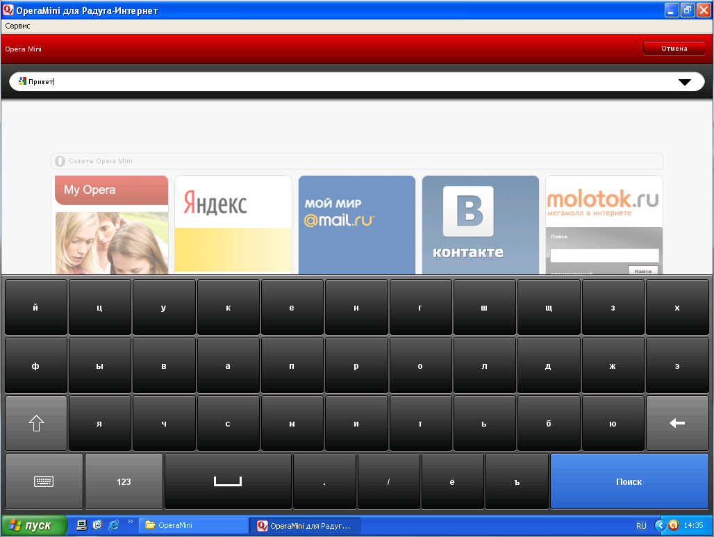Tap the в key
This screenshot has width=714, height=537.
164,365
